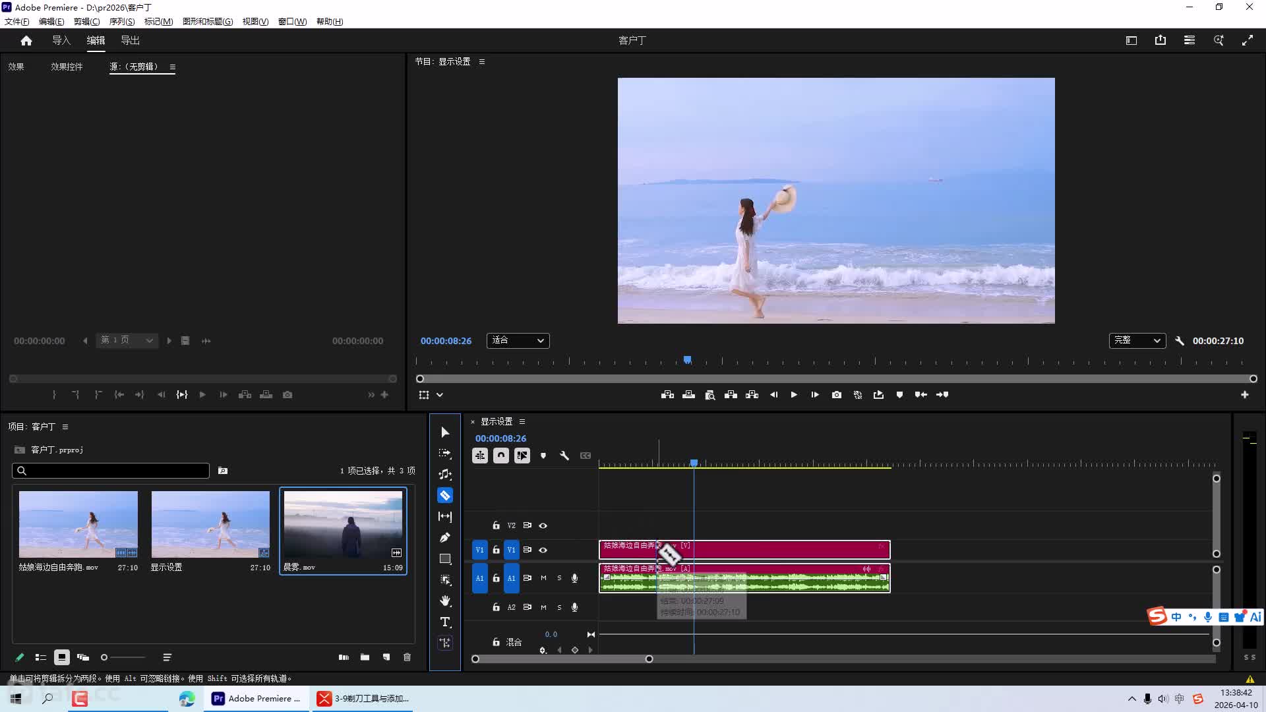Open the 第 1 页 page dropdown

[127, 340]
